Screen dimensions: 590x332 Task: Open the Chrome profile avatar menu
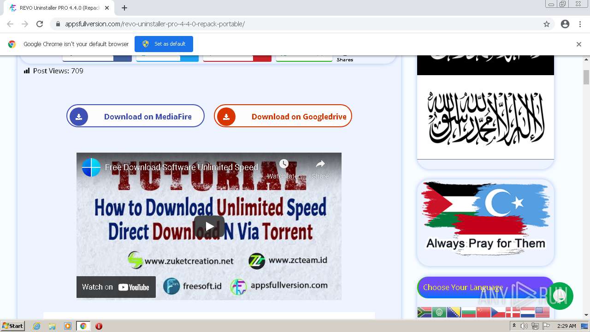tap(565, 24)
